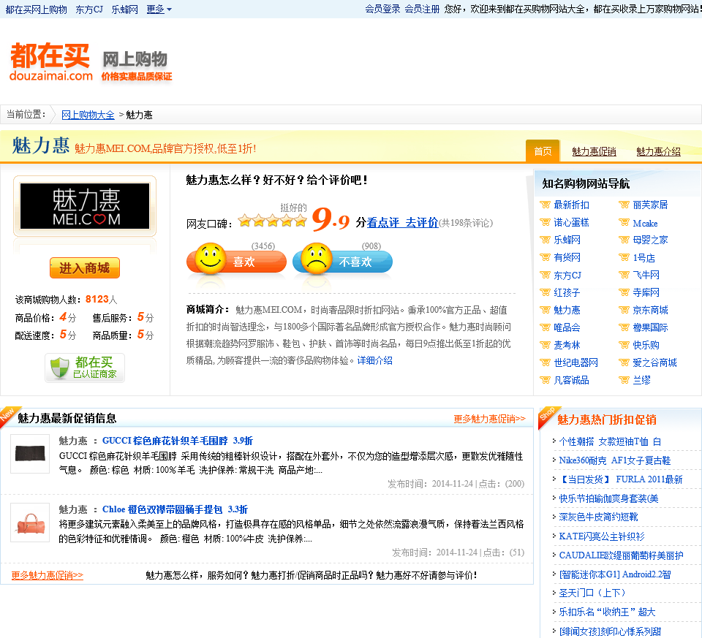Click the smiley face 喜欢 button

(x=236, y=260)
